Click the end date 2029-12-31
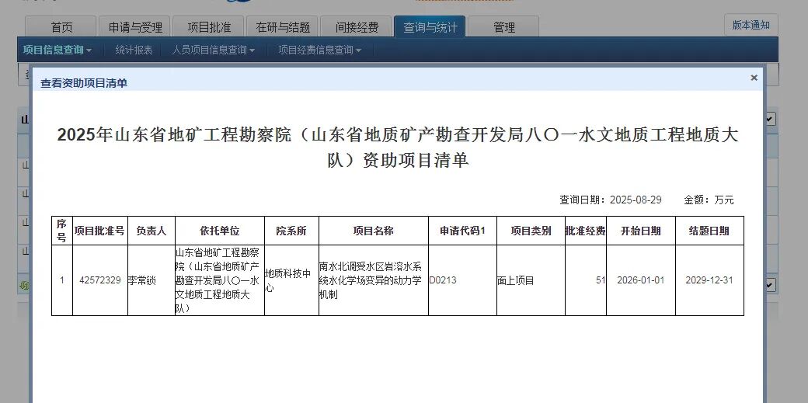This screenshot has width=808, height=403. click(709, 280)
